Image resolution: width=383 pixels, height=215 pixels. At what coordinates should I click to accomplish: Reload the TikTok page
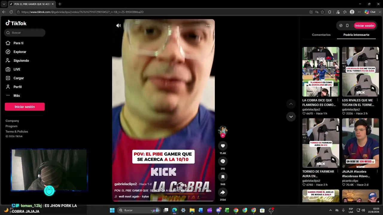[x=11, y=12]
